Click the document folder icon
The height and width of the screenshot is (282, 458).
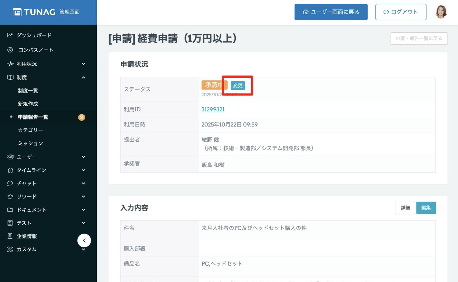pyautogui.click(x=10, y=210)
